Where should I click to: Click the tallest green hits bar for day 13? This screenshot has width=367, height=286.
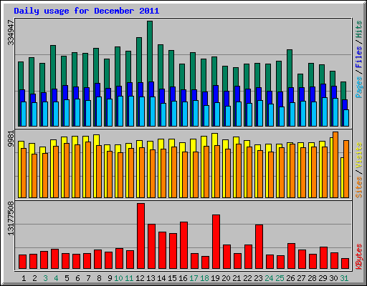coord(150,51)
